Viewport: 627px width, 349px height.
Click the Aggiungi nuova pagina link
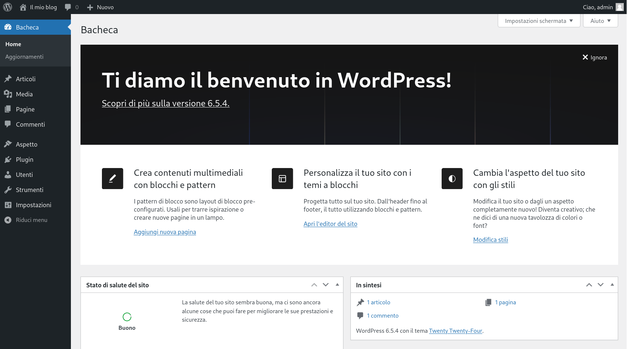[165, 232]
